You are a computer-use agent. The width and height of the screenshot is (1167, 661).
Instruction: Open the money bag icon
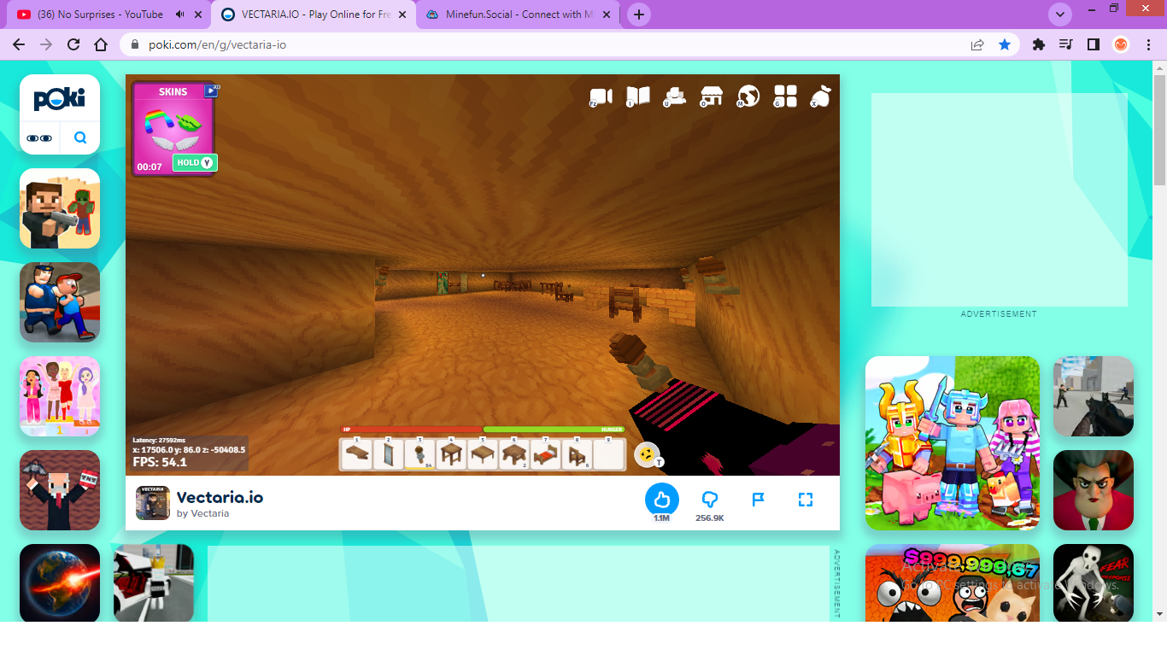(821, 97)
